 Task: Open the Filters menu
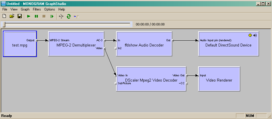37,9
